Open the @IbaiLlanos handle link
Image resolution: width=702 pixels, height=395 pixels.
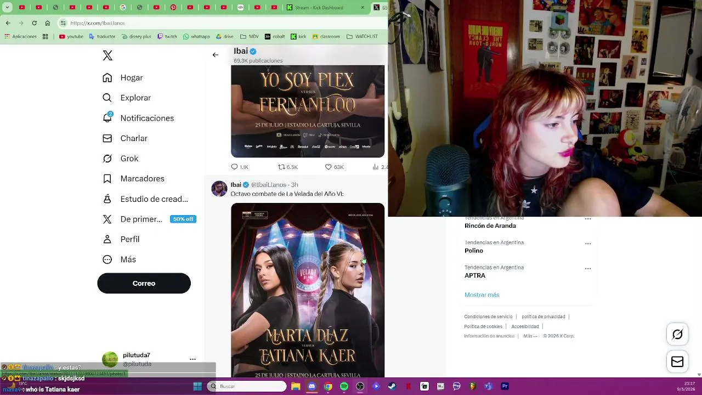pyautogui.click(x=269, y=185)
